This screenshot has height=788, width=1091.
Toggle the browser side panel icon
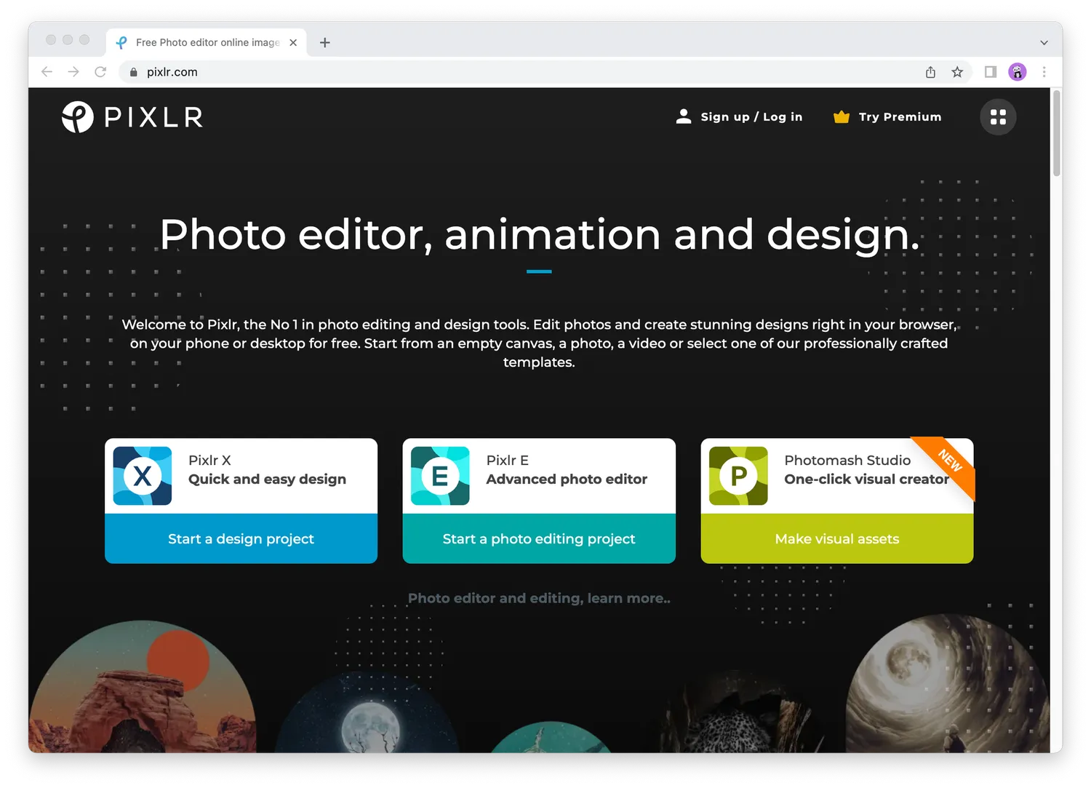(x=991, y=72)
